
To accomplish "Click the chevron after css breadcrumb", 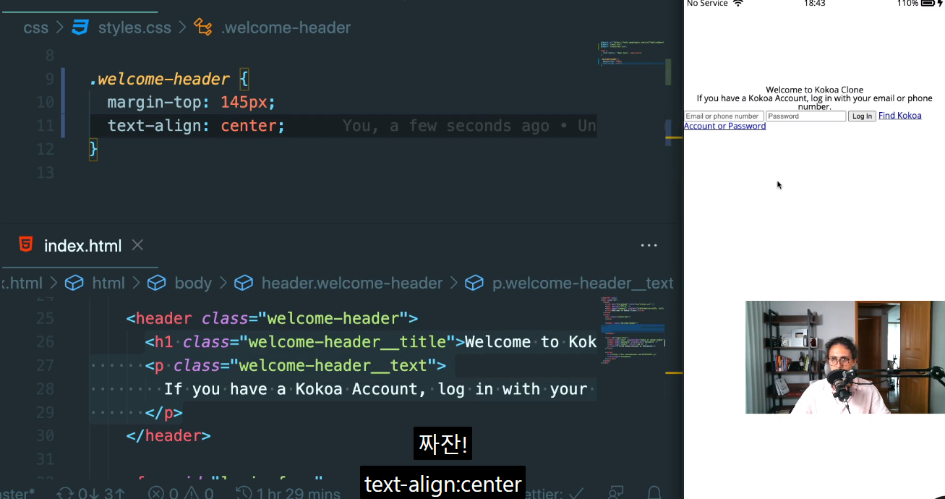I will (x=60, y=28).
